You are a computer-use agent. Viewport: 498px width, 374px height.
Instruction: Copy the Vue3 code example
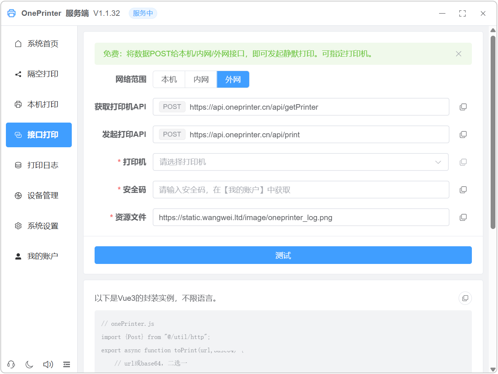(465, 298)
